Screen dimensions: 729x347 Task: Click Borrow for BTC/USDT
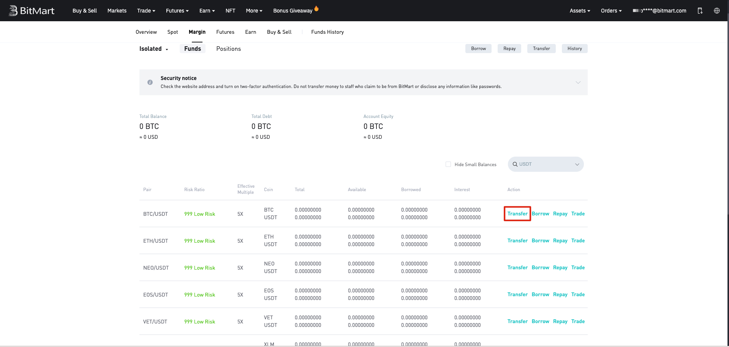tap(541, 214)
